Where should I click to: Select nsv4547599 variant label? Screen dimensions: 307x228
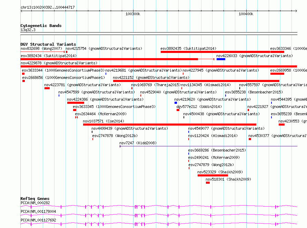(x=97, y=92)
